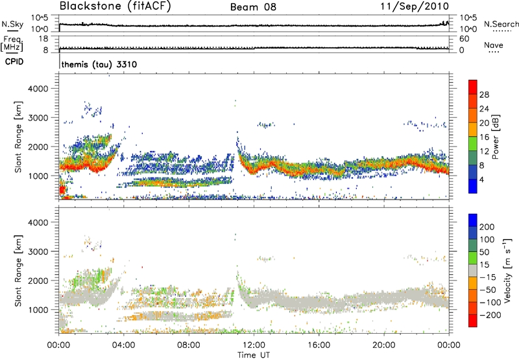Select the "4" label on Power colorbar
The image size is (519, 359).
click(481, 179)
